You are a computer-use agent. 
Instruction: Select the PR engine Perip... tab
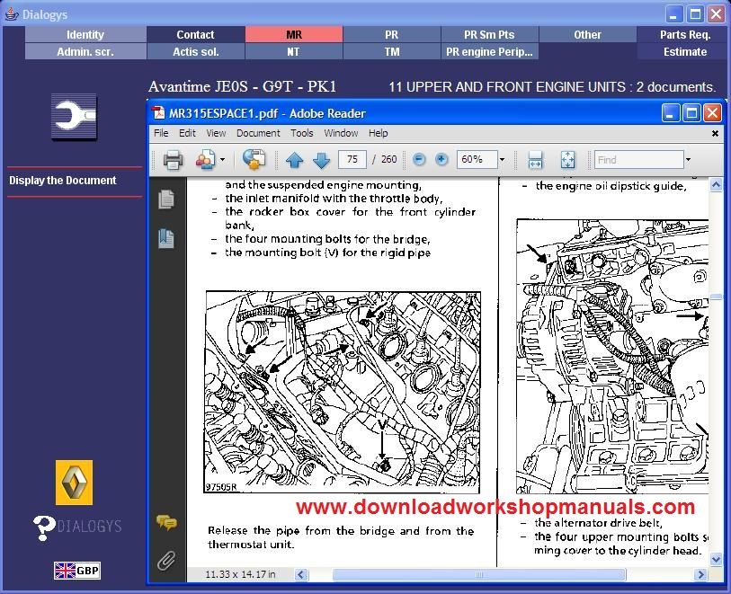point(489,52)
